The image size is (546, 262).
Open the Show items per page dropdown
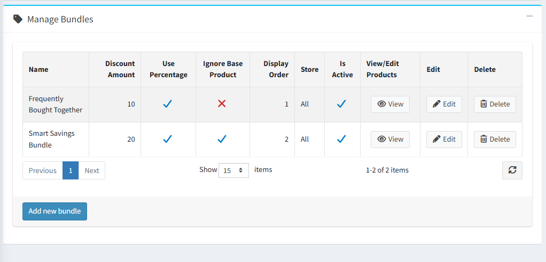pos(233,170)
